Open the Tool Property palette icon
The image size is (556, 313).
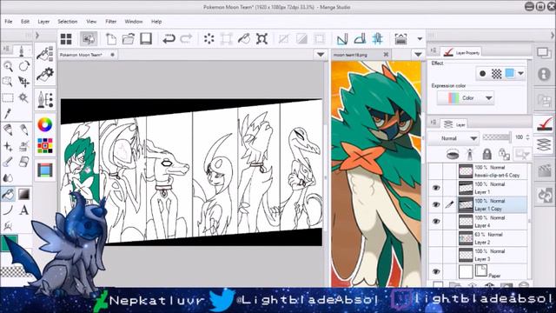point(45,75)
